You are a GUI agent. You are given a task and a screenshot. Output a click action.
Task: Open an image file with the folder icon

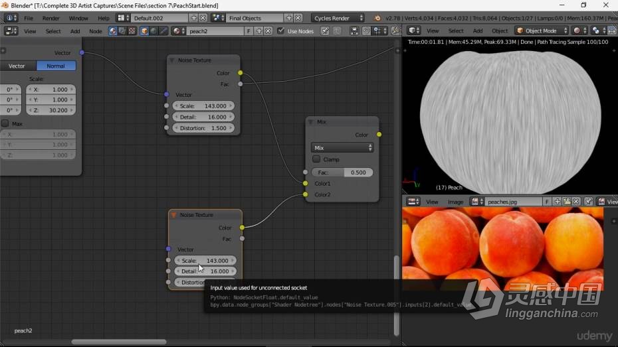pyautogui.click(x=567, y=202)
